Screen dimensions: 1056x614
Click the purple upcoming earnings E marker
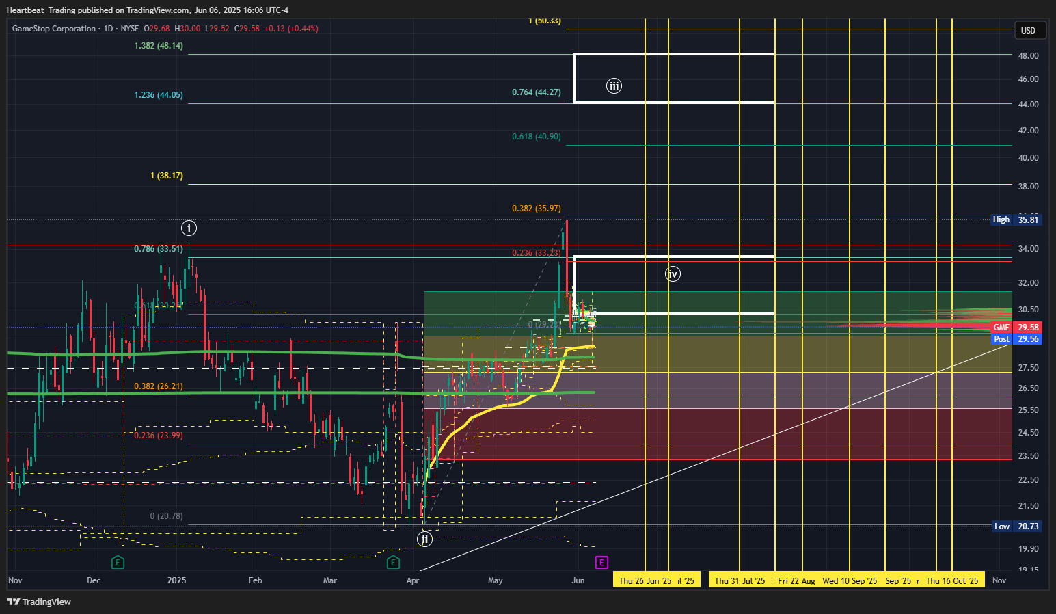coord(601,562)
